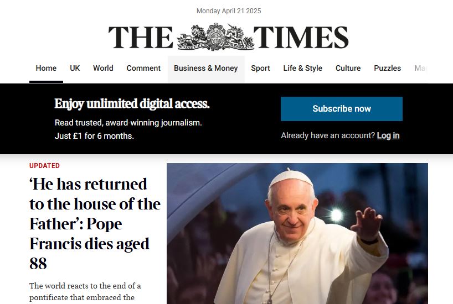Image resolution: width=453 pixels, height=304 pixels.
Task: Click the Enjoy unlimited digital access heading
Action: [x=132, y=104]
